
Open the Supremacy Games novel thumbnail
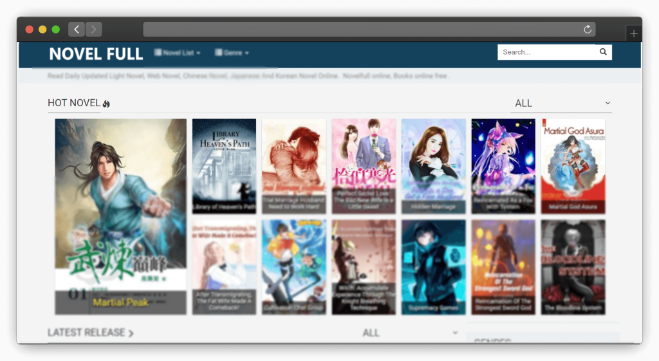[x=433, y=266]
